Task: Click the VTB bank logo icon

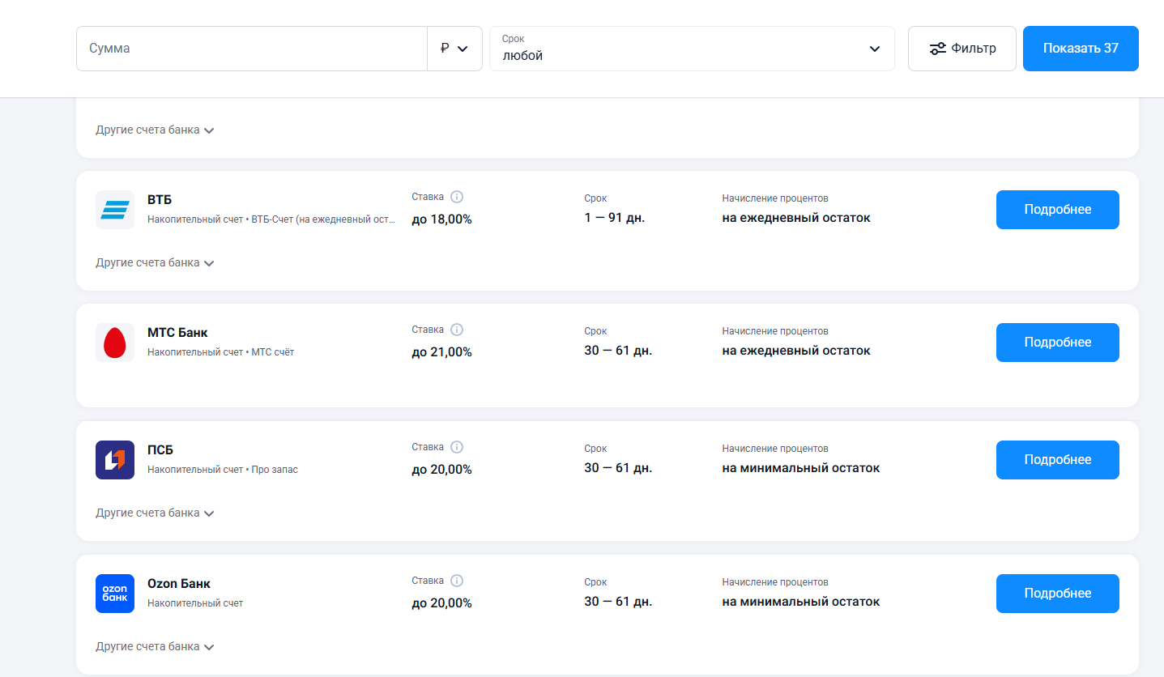Action: (115, 210)
